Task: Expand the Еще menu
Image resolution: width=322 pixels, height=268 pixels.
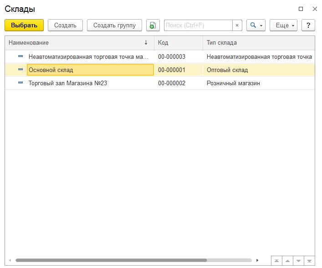Action: pos(283,26)
